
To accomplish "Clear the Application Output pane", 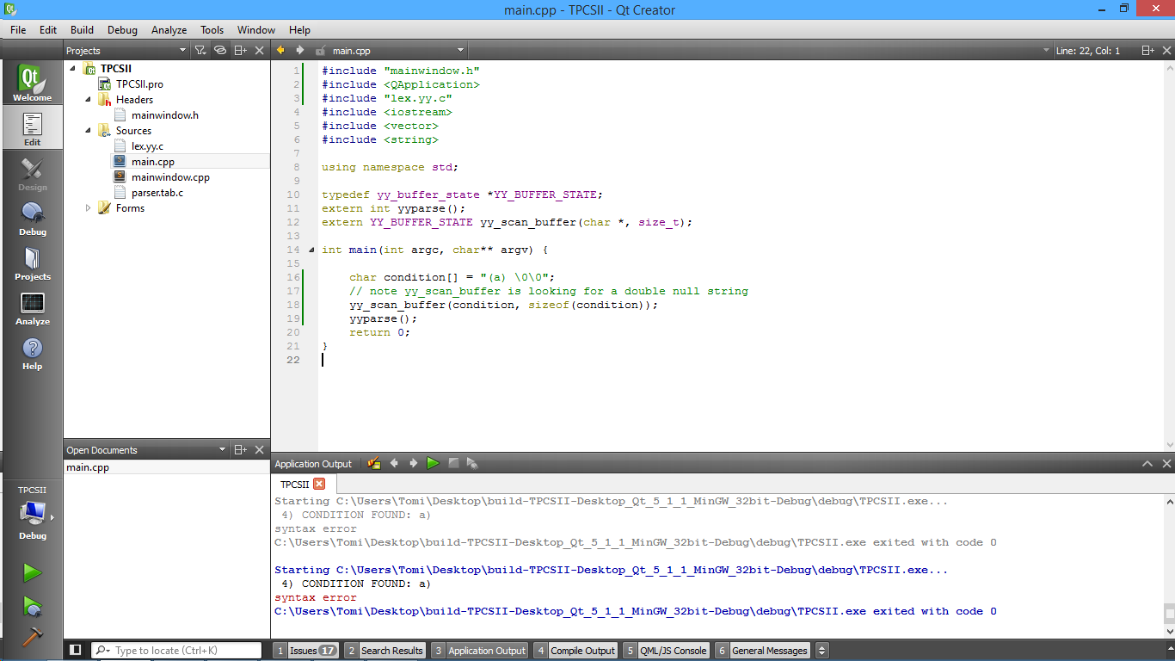I will click(x=374, y=463).
